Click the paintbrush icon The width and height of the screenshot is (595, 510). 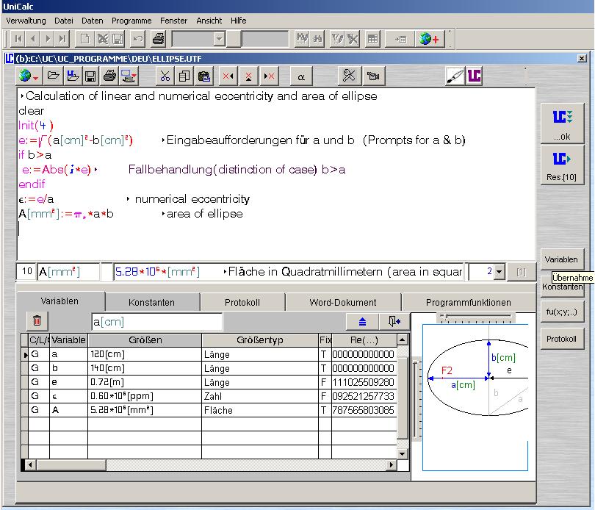click(x=455, y=76)
